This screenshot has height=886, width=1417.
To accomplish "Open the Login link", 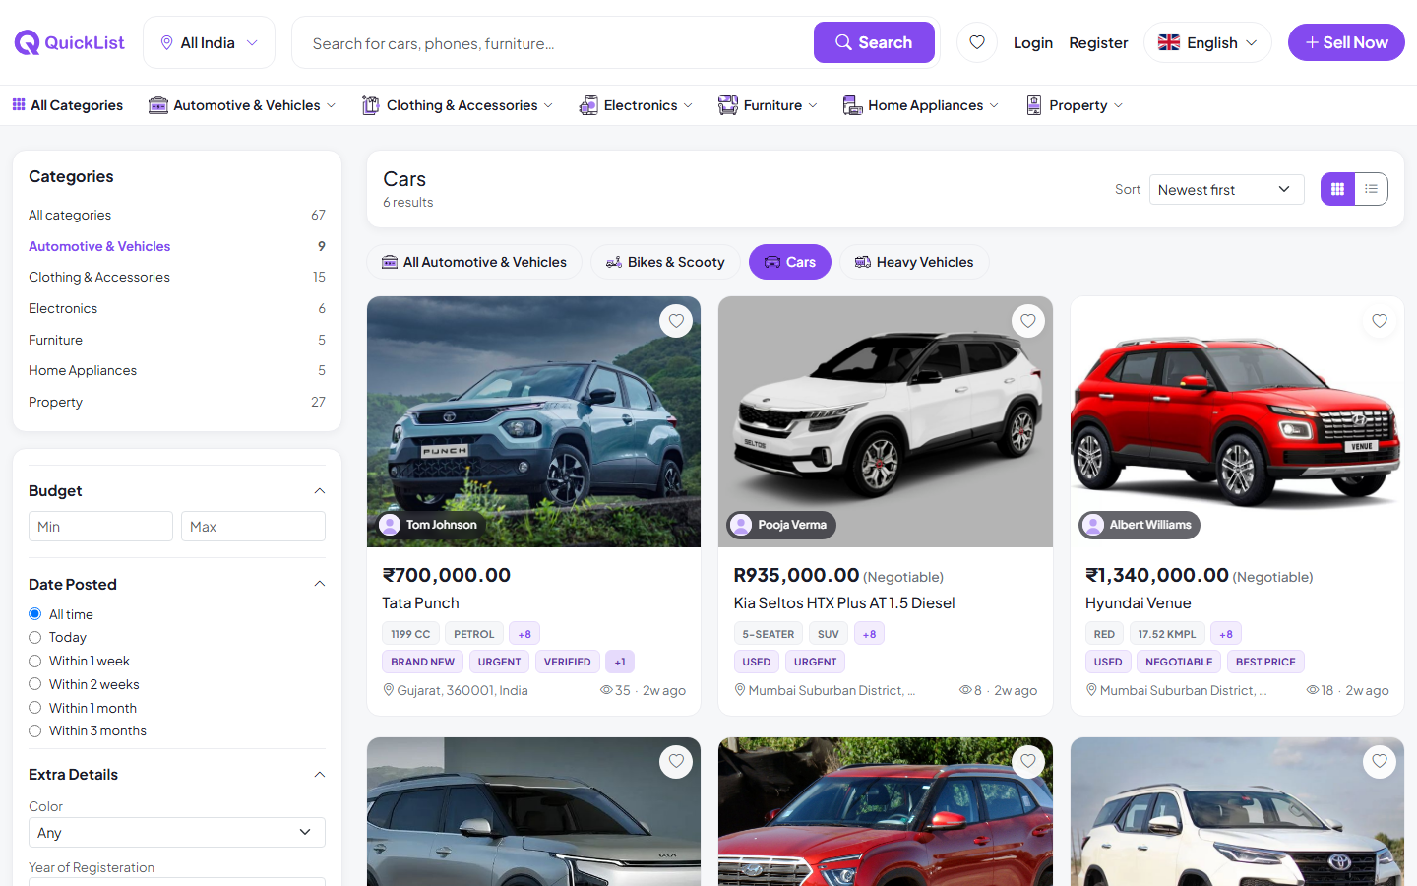I will [1033, 42].
